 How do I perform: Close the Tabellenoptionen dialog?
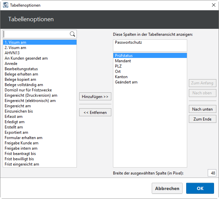(214, 5)
